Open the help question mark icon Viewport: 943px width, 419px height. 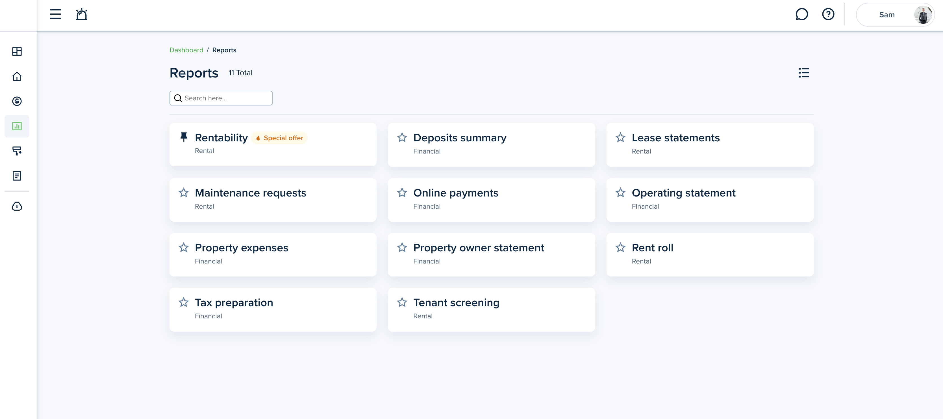(x=828, y=14)
